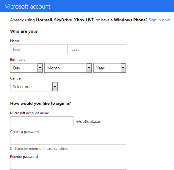This screenshot has width=174, height=170.
Task: Click the 8-character minimum hint text
Action: coord(39,149)
